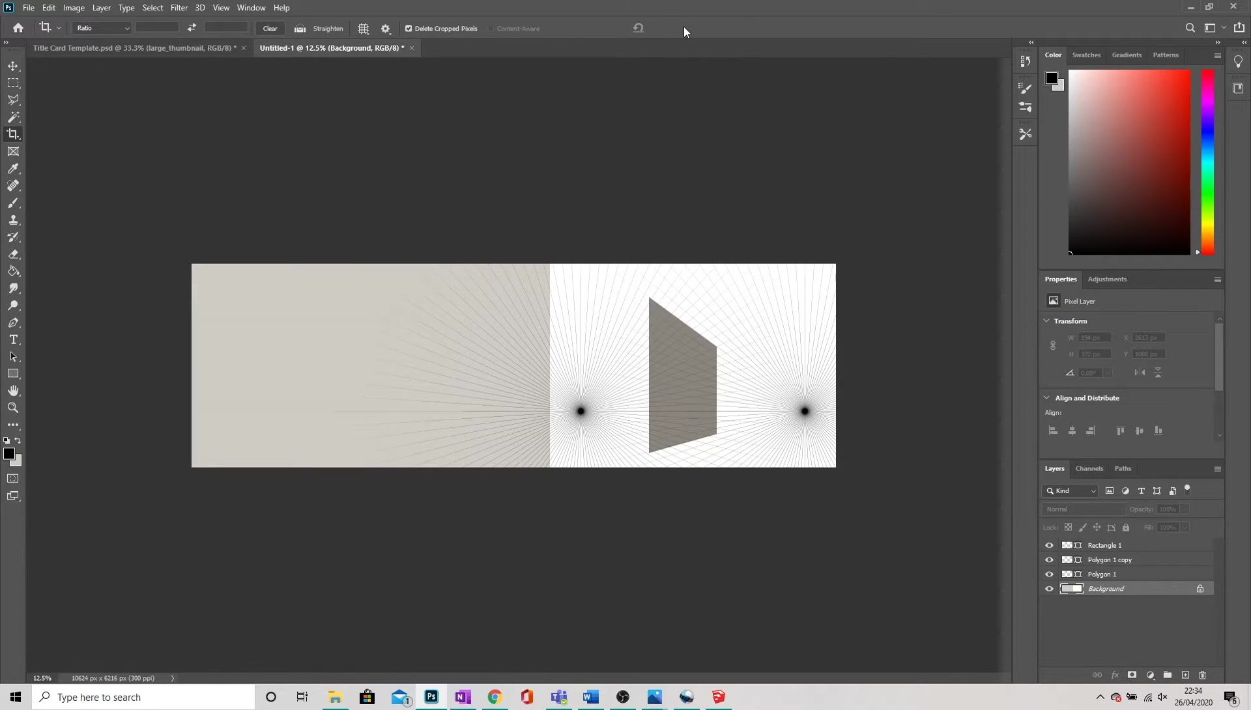The image size is (1251, 710).
Task: Select the Hand tool
Action: point(13,391)
